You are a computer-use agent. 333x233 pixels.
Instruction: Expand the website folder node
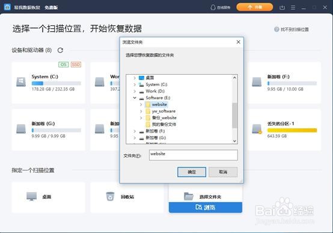[x=141, y=105]
